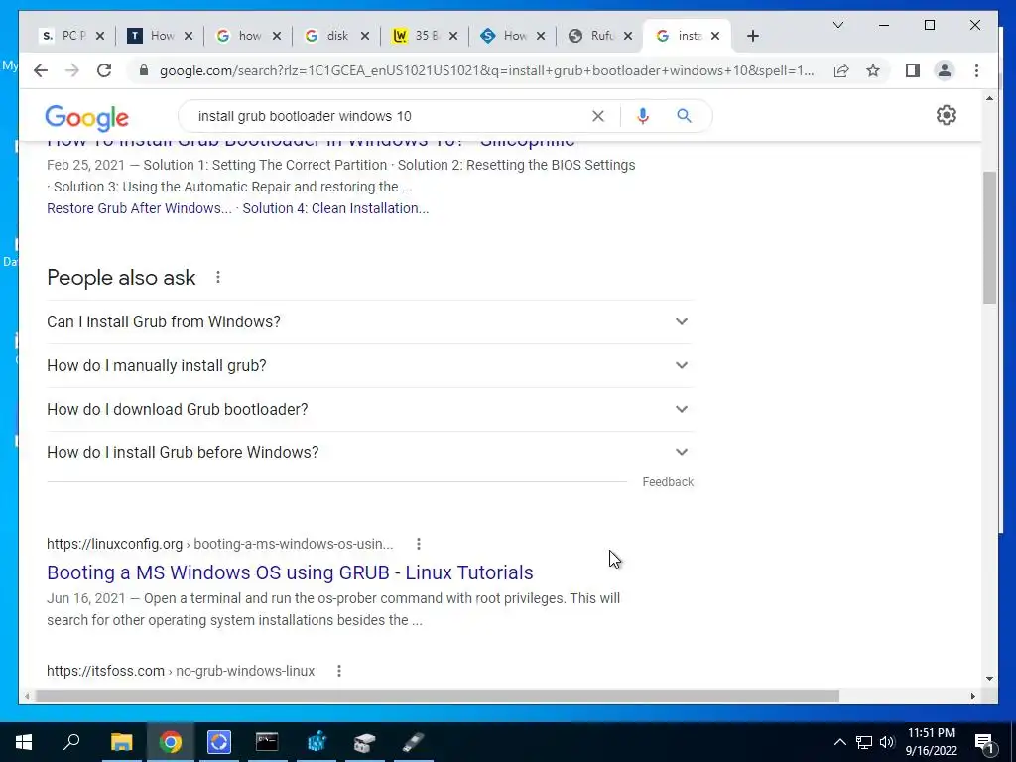
Task: Open 'Restore Grub After Windows...' sitelink
Action: click(x=139, y=208)
